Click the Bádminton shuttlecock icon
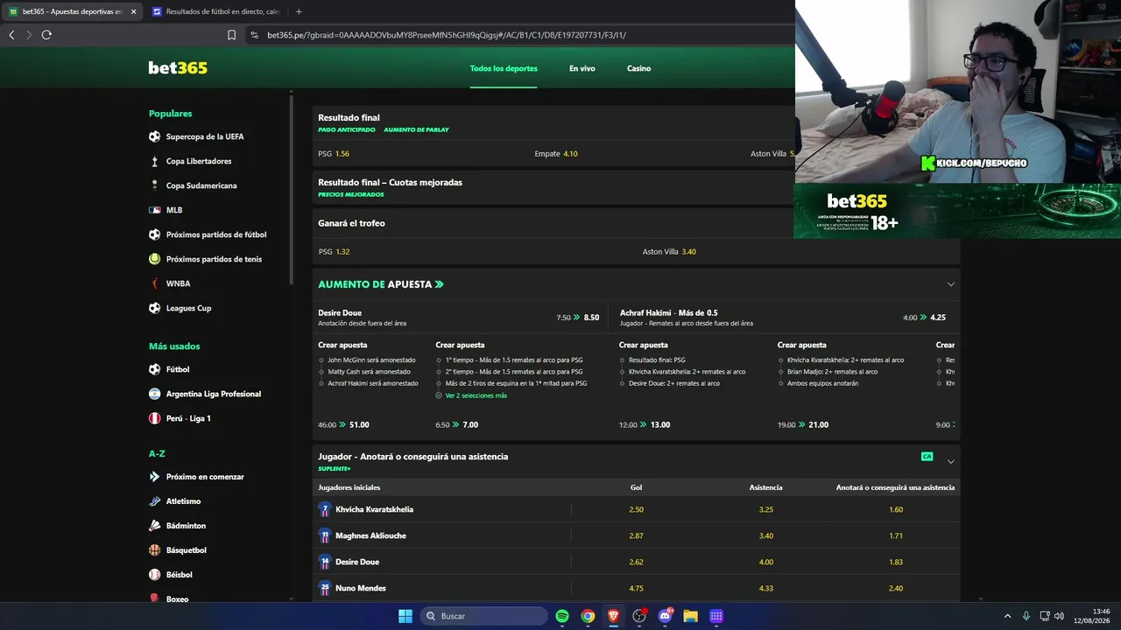 154,526
